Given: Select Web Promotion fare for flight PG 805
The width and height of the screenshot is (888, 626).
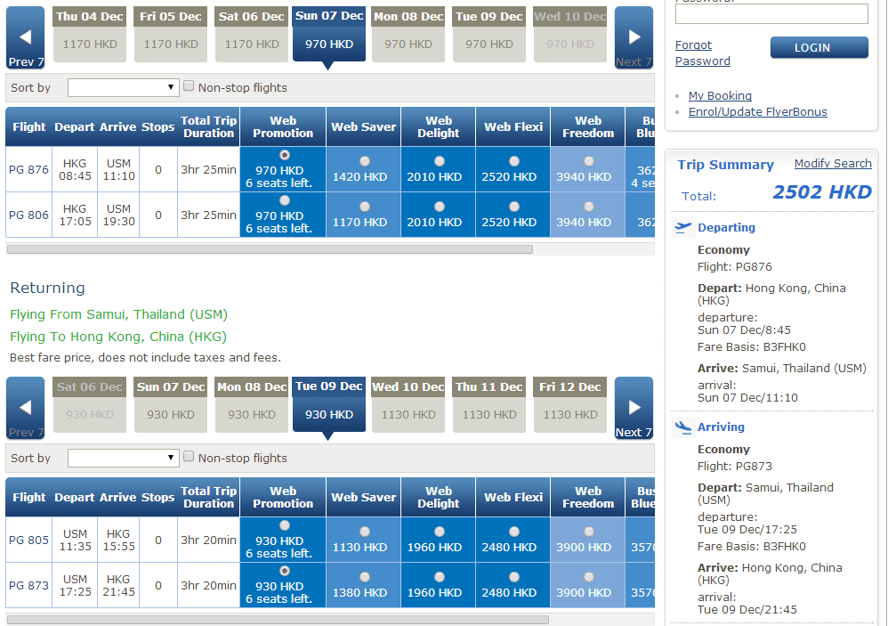Looking at the screenshot, I should [284, 525].
